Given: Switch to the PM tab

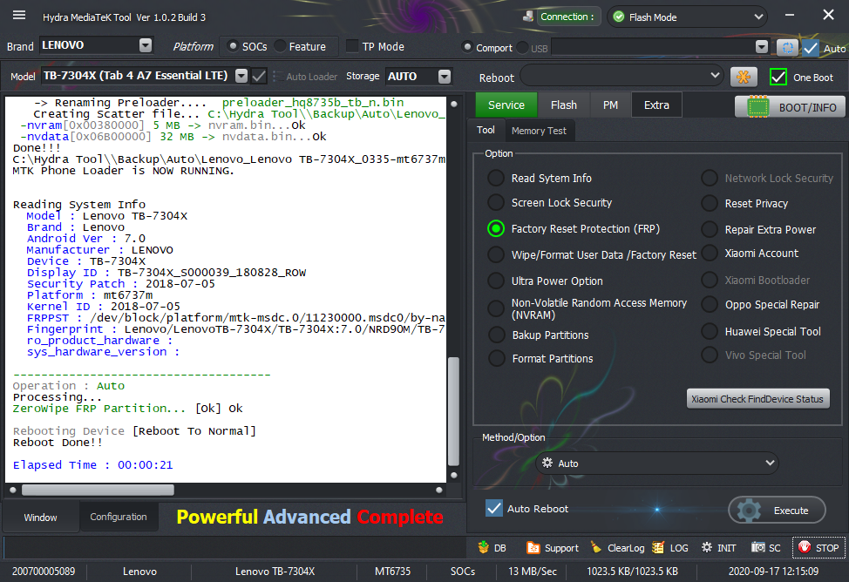Looking at the screenshot, I should tap(610, 105).
